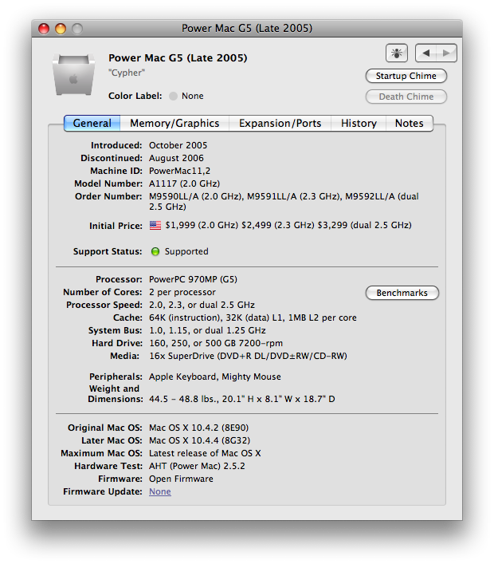Click the disabled Death Chime button
The image size is (494, 564).
pos(406,97)
